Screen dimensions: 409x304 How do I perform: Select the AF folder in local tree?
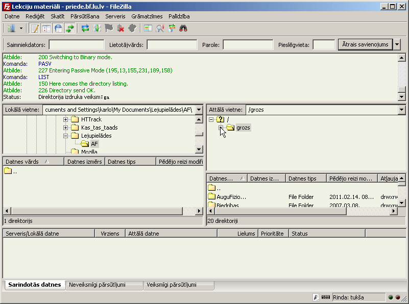[x=94, y=144]
